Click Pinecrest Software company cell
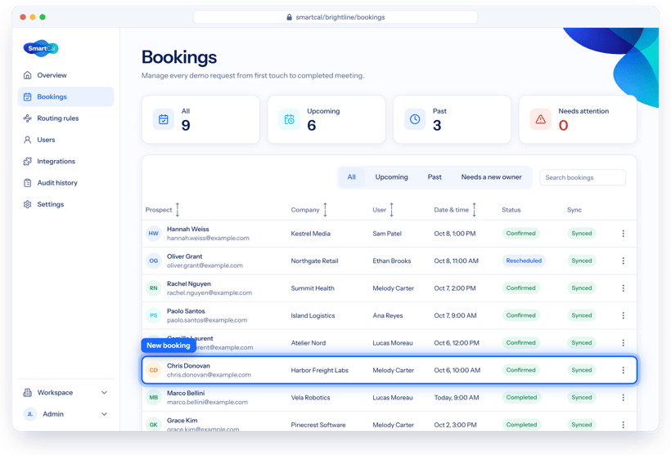Image resolution: width=671 pixels, height=455 pixels. pos(318,425)
